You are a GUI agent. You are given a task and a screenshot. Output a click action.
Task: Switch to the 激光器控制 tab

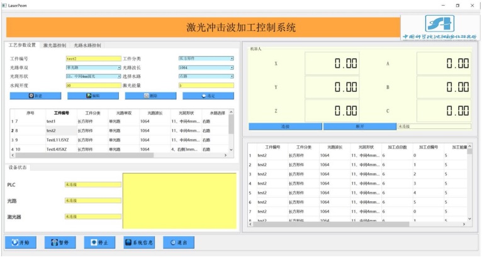pos(55,45)
